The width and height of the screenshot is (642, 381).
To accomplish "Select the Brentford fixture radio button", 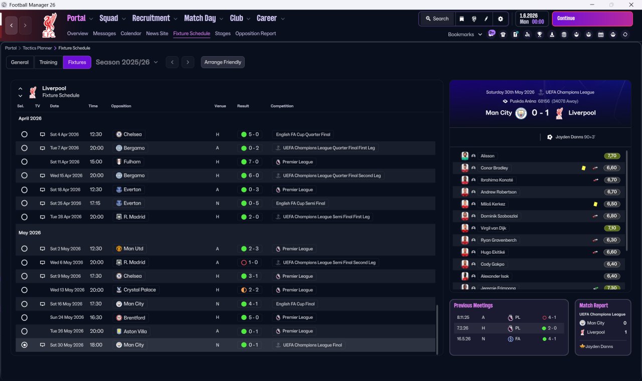I will click(24, 317).
